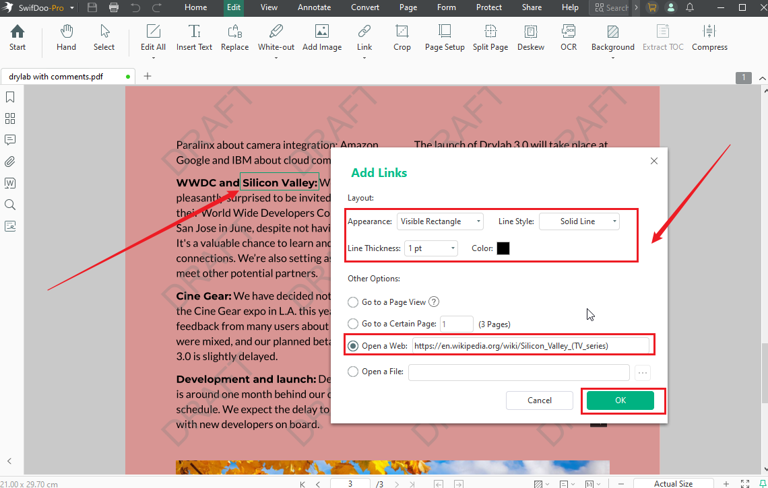Click the Open a Web URL field
Image resolution: width=768 pixels, height=488 pixels.
point(530,345)
